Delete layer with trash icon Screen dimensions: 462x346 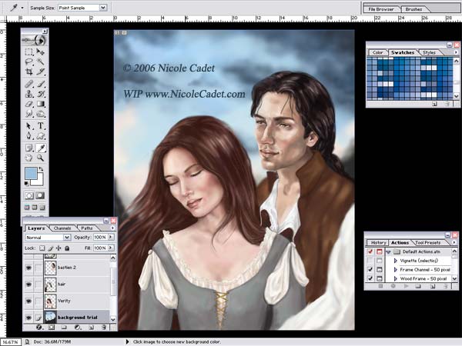point(104,328)
